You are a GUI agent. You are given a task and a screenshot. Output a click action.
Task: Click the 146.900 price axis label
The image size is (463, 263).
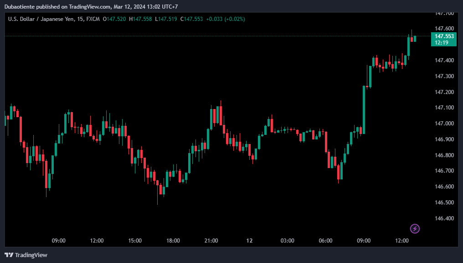[x=444, y=139]
